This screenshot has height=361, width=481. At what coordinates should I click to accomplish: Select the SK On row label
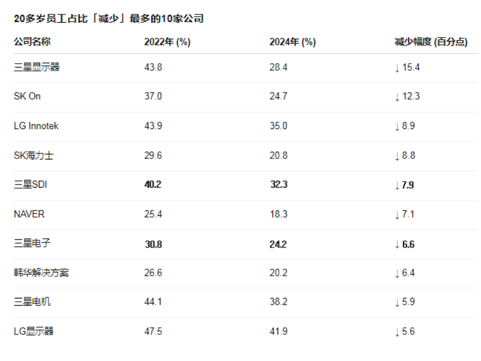(27, 96)
